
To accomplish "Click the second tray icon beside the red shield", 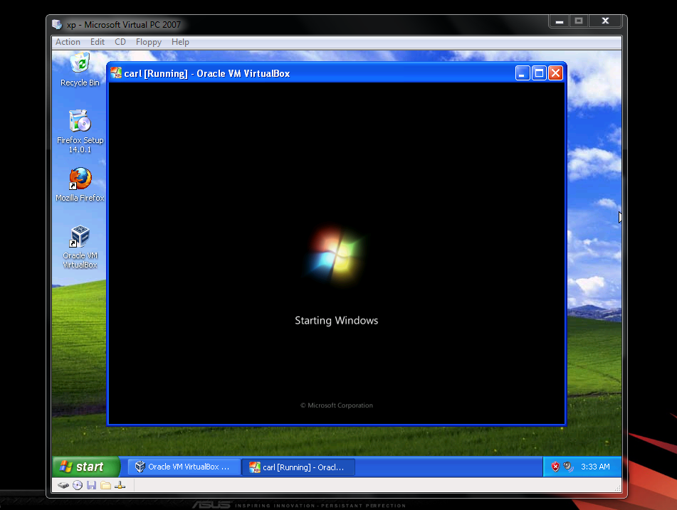I will tap(568, 467).
